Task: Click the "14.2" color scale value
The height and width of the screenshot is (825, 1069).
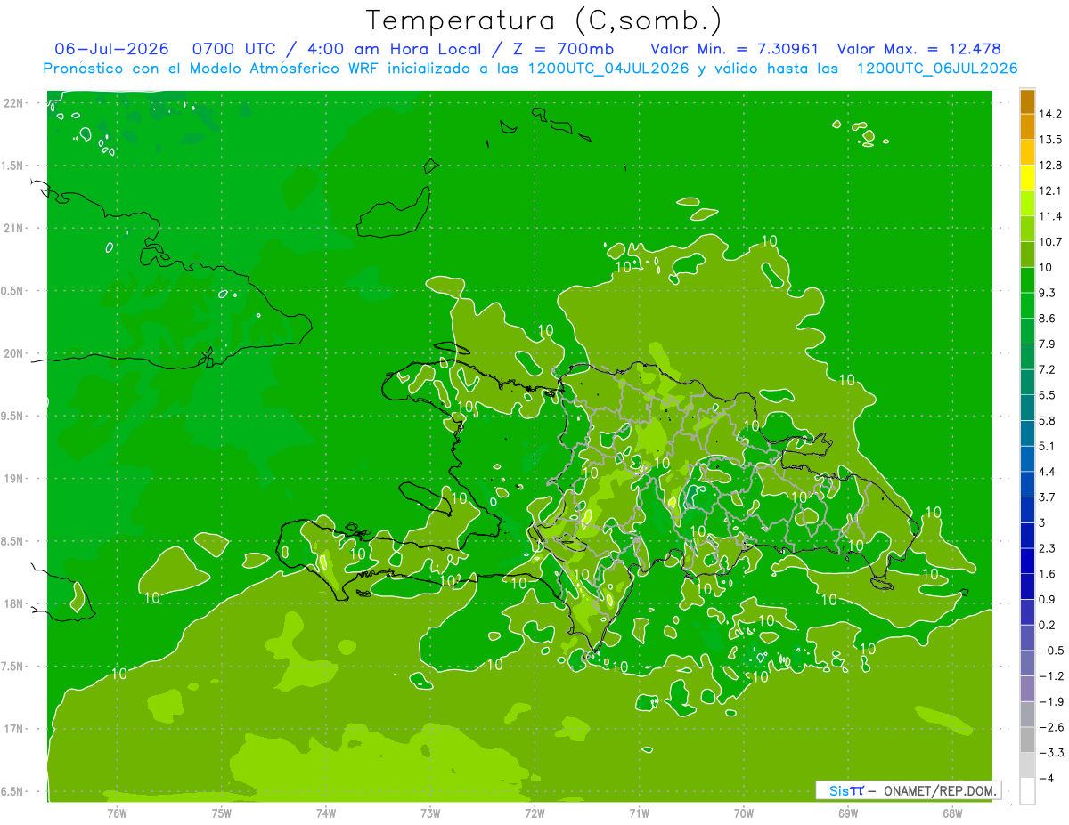Action: pos(1050,114)
